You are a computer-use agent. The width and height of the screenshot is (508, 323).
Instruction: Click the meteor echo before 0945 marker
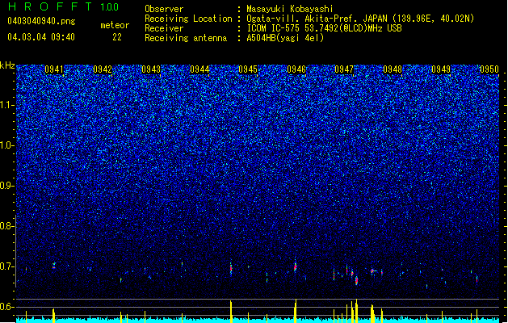click(x=231, y=268)
